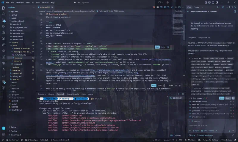This screenshot has height=142, width=238.
Task: Open the Manage gear menu
Action: click(x=4, y=134)
